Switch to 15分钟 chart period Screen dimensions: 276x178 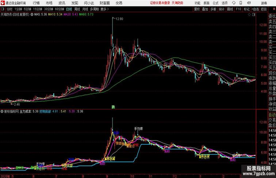38,9
